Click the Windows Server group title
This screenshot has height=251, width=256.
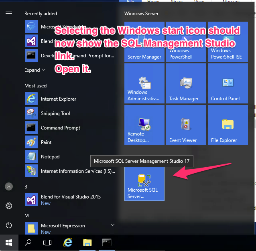point(141,14)
